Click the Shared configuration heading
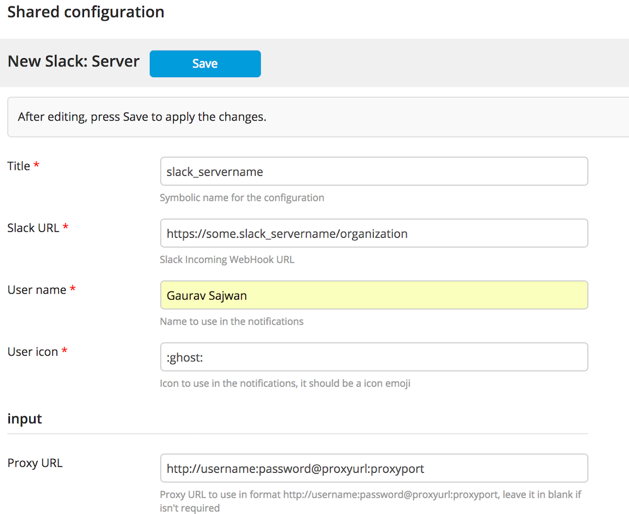This screenshot has width=629, height=514. tap(86, 12)
